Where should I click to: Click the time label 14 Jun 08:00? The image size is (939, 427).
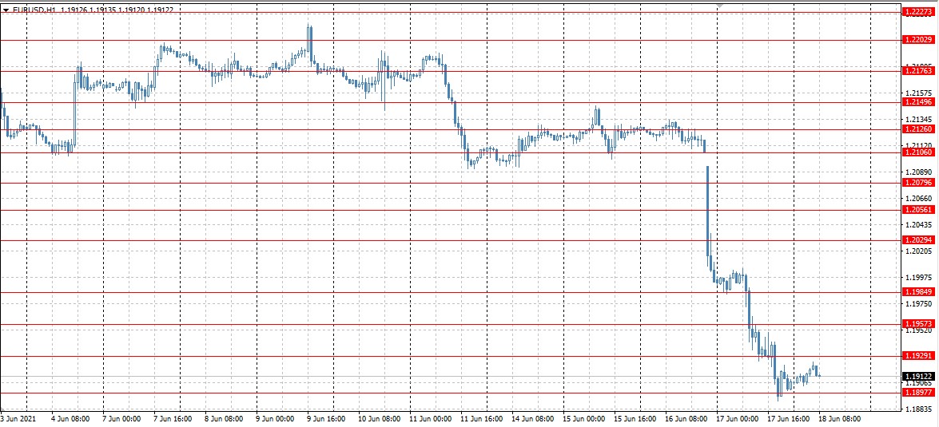click(x=533, y=419)
